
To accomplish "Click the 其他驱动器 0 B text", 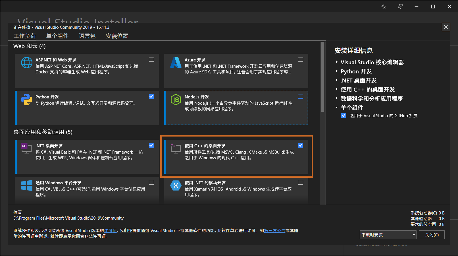I will click(427, 218).
